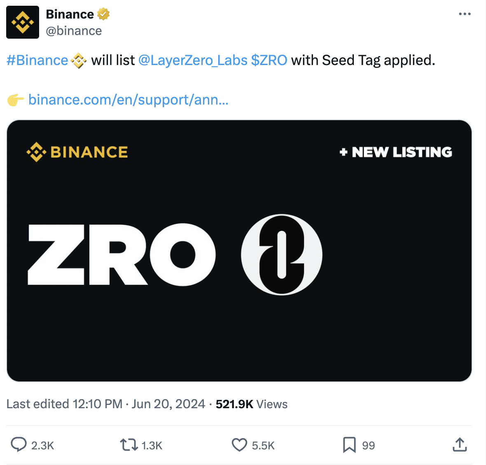Share the tweet via share icon
The image size is (486, 465).
coord(460,445)
